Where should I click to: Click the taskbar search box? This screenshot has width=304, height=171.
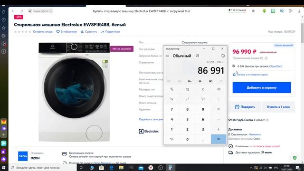[43, 168]
